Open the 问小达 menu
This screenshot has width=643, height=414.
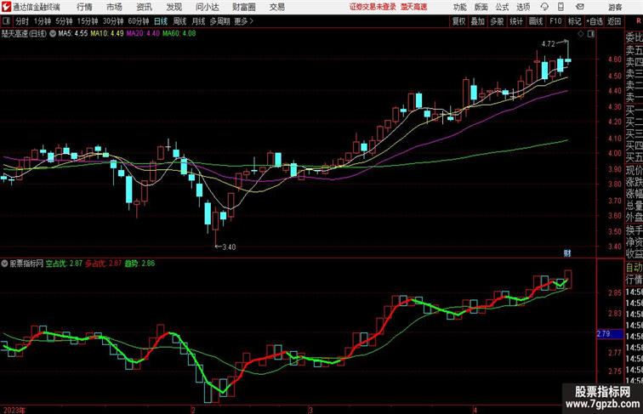208,7
